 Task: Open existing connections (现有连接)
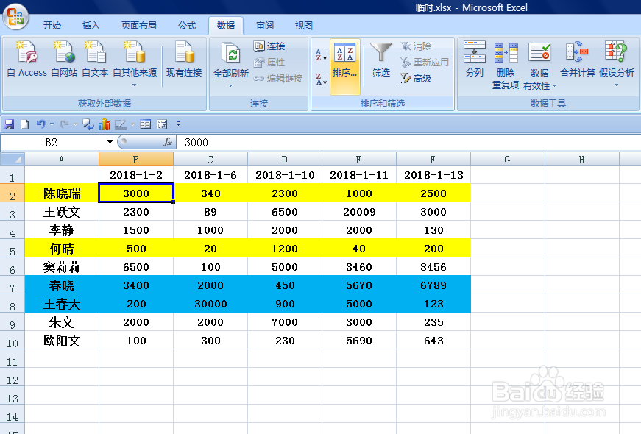pos(184,59)
